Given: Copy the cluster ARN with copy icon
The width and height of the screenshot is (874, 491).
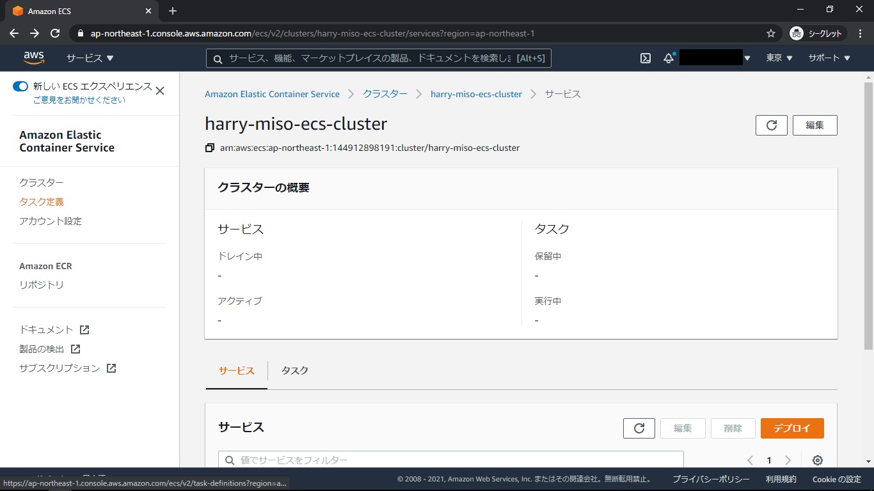Looking at the screenshot, I should click(209, 148).
